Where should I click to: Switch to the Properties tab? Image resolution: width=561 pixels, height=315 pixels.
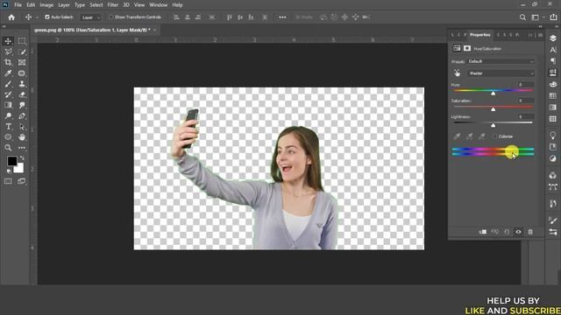click(479, 35)
